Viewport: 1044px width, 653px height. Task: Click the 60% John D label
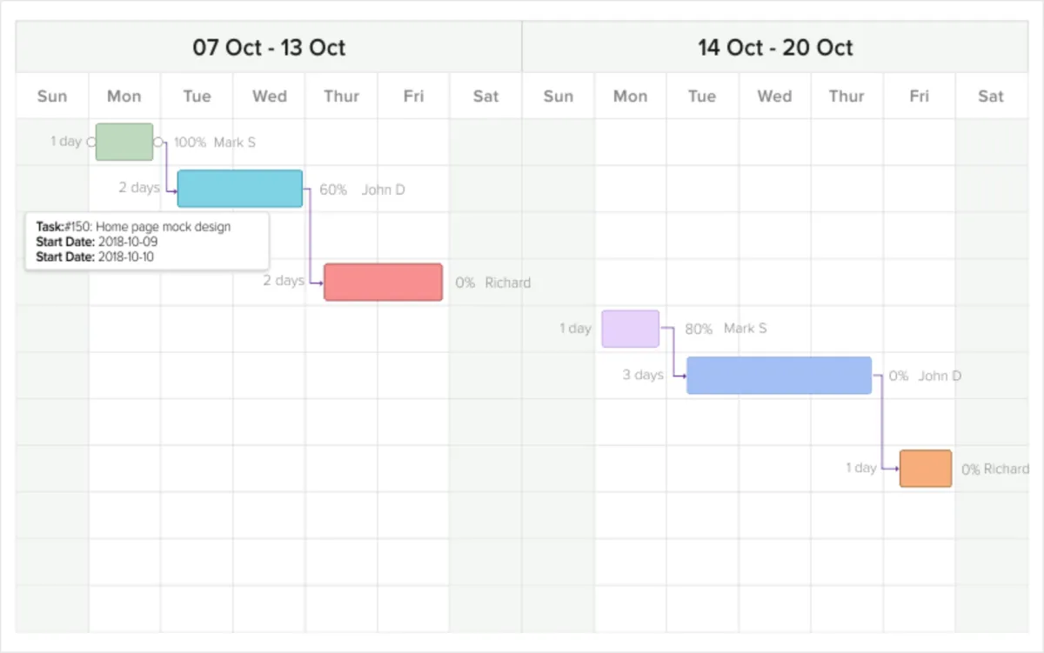362,190
